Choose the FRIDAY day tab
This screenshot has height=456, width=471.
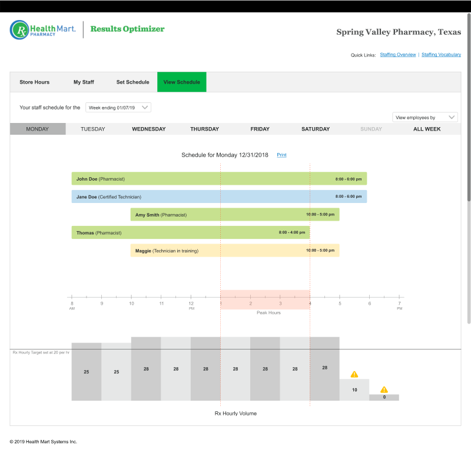pos(260,129)
